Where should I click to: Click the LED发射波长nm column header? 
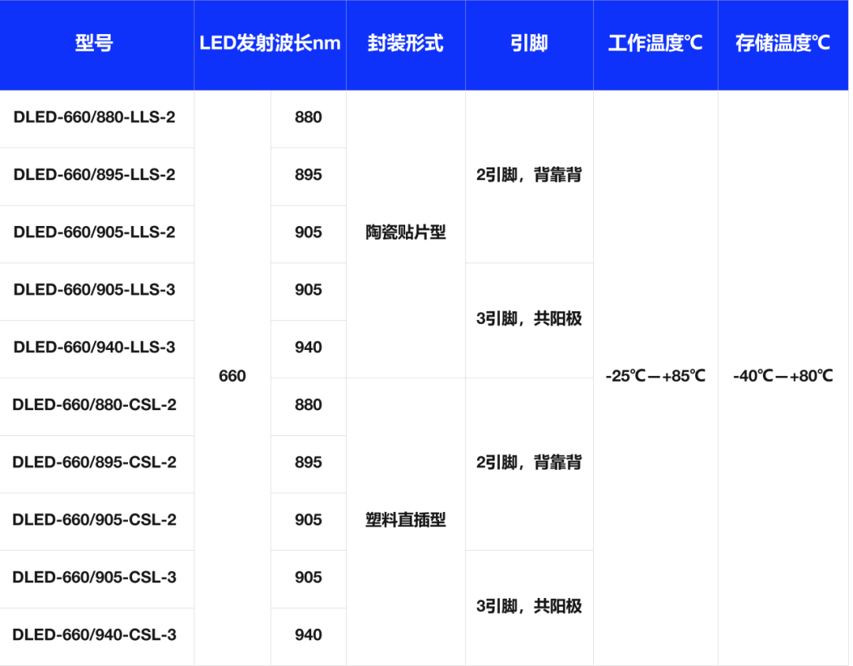(x=270, y=45)
